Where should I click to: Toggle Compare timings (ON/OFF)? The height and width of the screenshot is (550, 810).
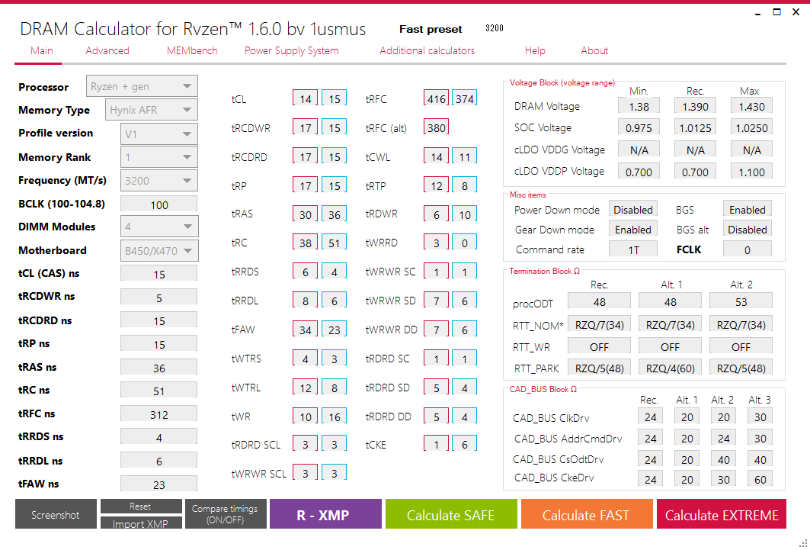click(x=226, y=514)
